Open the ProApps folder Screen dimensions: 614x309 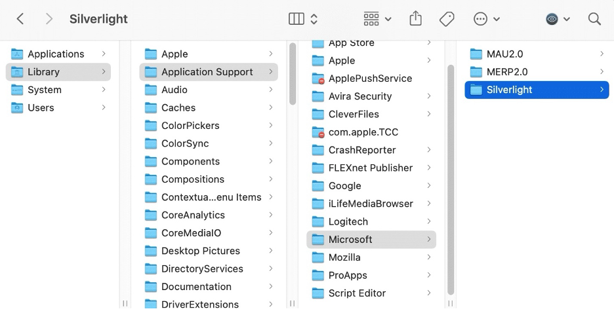(x=371, y=276)
